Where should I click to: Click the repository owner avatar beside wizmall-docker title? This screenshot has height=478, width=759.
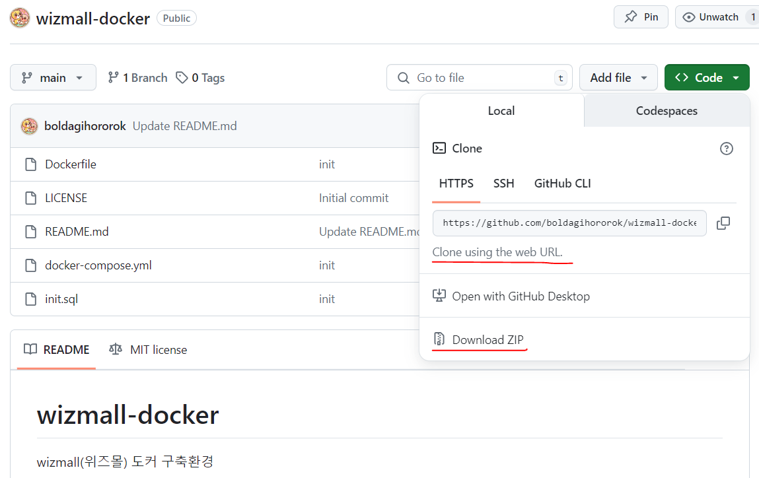point(20,18)
